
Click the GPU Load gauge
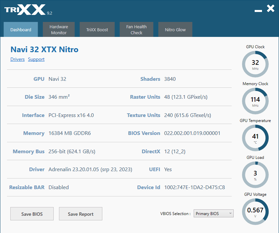click(255, 175)
